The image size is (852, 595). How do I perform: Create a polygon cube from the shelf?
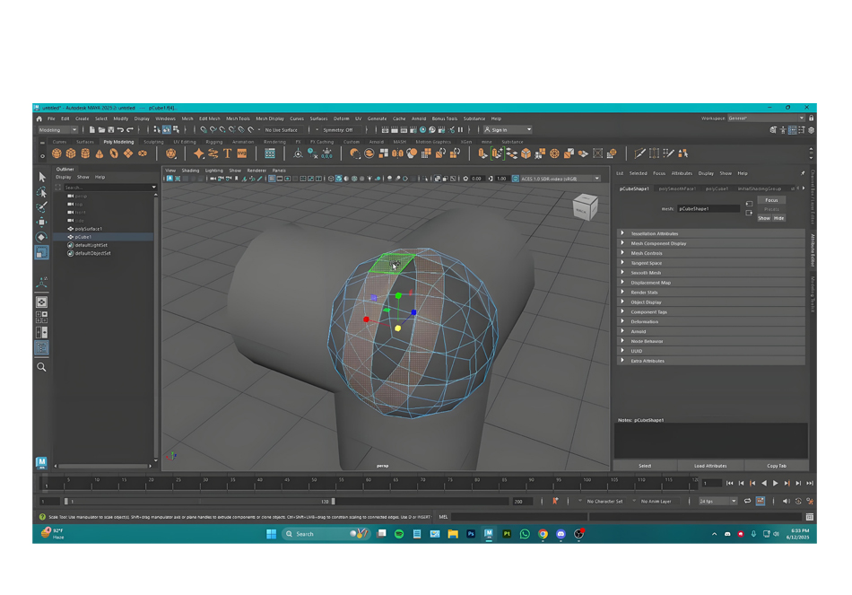coord(71,154)
